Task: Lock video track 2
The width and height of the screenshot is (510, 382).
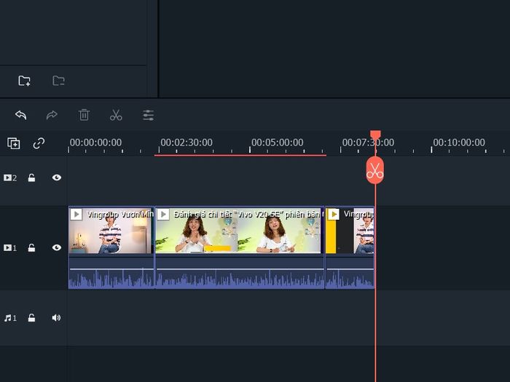Action: [x=31, y=178]
